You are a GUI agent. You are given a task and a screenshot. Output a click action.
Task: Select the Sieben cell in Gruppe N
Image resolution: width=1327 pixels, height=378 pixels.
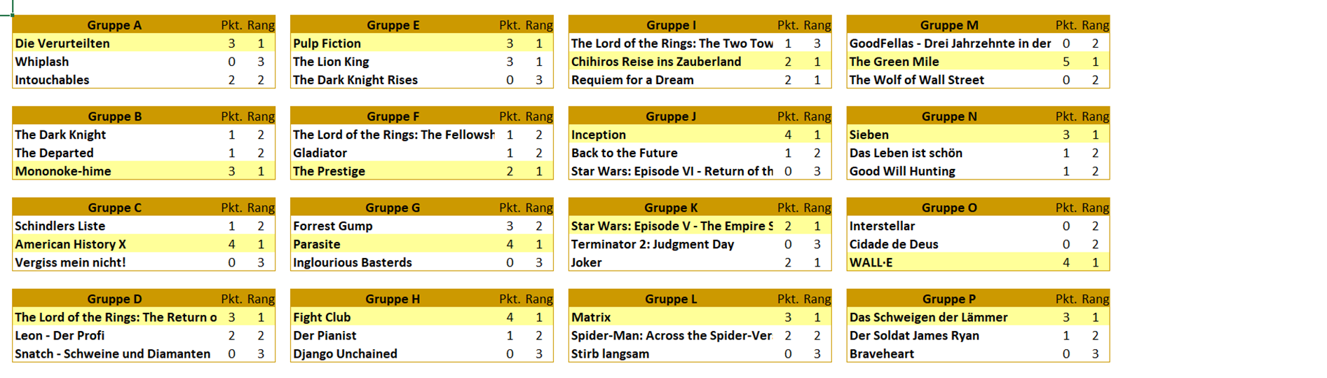tap(949, 134)
